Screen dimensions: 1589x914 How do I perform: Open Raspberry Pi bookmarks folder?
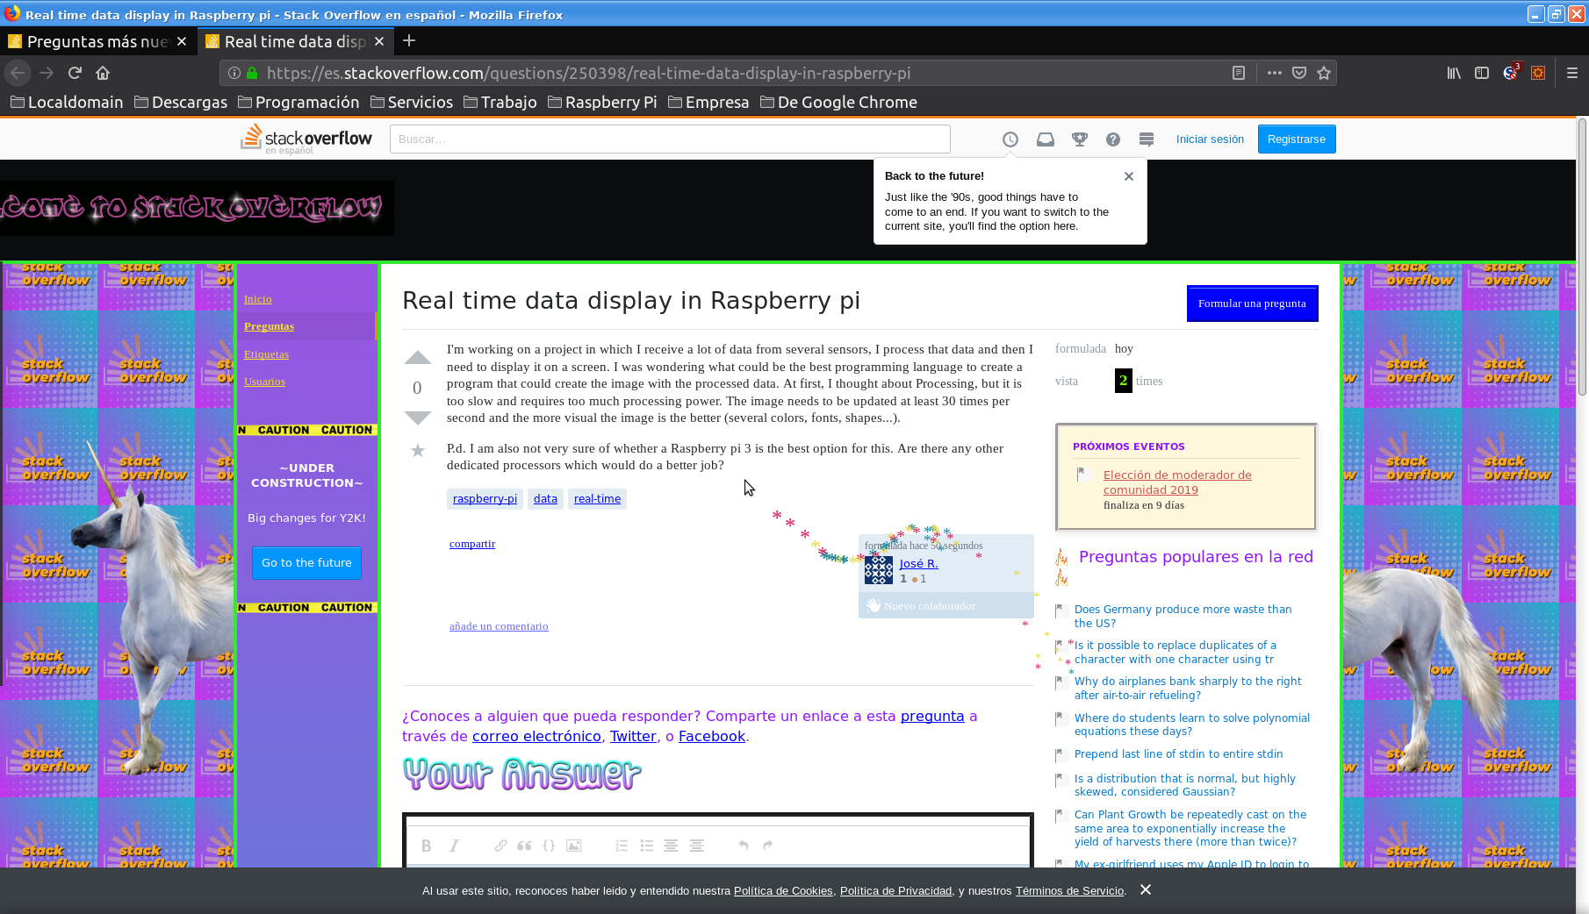point(602,102)
